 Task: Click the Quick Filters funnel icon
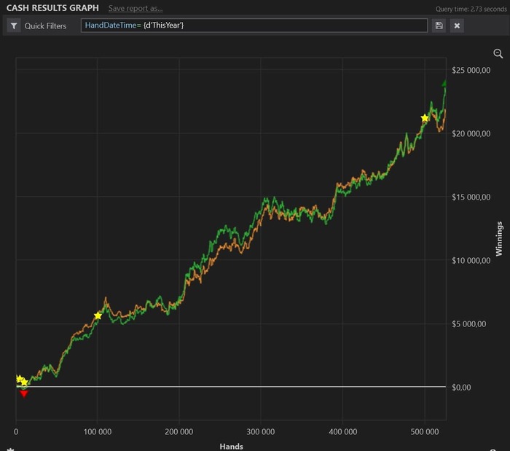tap(15, 26)
